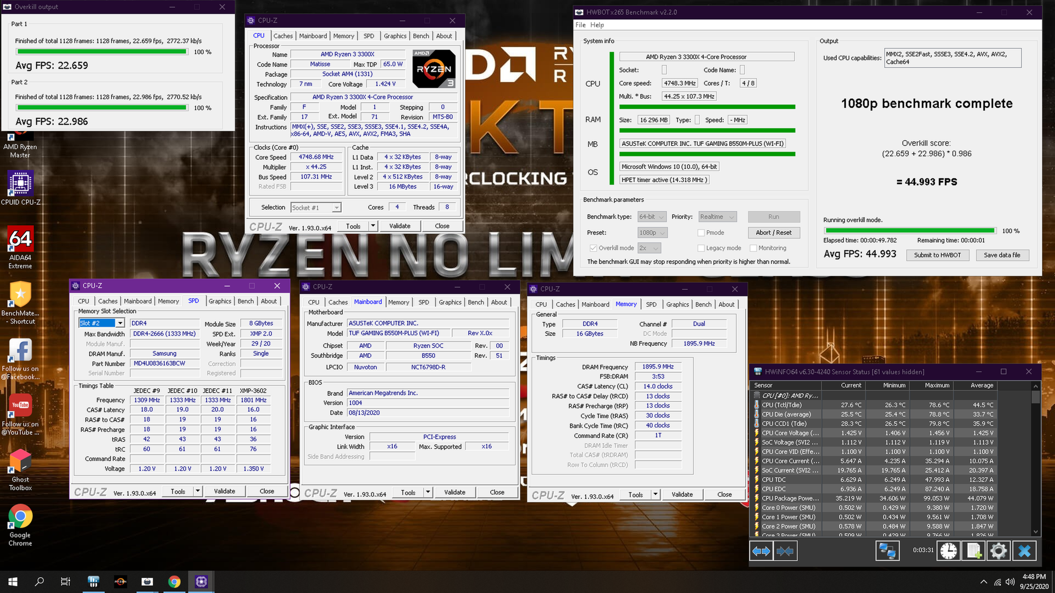Open the Windows Start menu
1055x593 pixels.
pyautogui.click(x=13, y=581)
